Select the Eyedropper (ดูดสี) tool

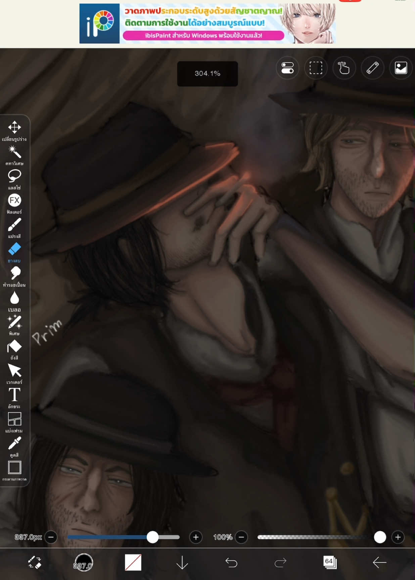click(14, 446)
